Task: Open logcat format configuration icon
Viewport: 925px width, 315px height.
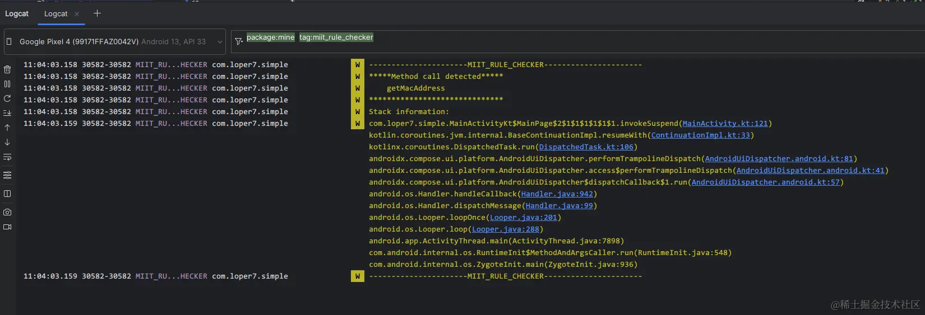Action: point(7,175)
